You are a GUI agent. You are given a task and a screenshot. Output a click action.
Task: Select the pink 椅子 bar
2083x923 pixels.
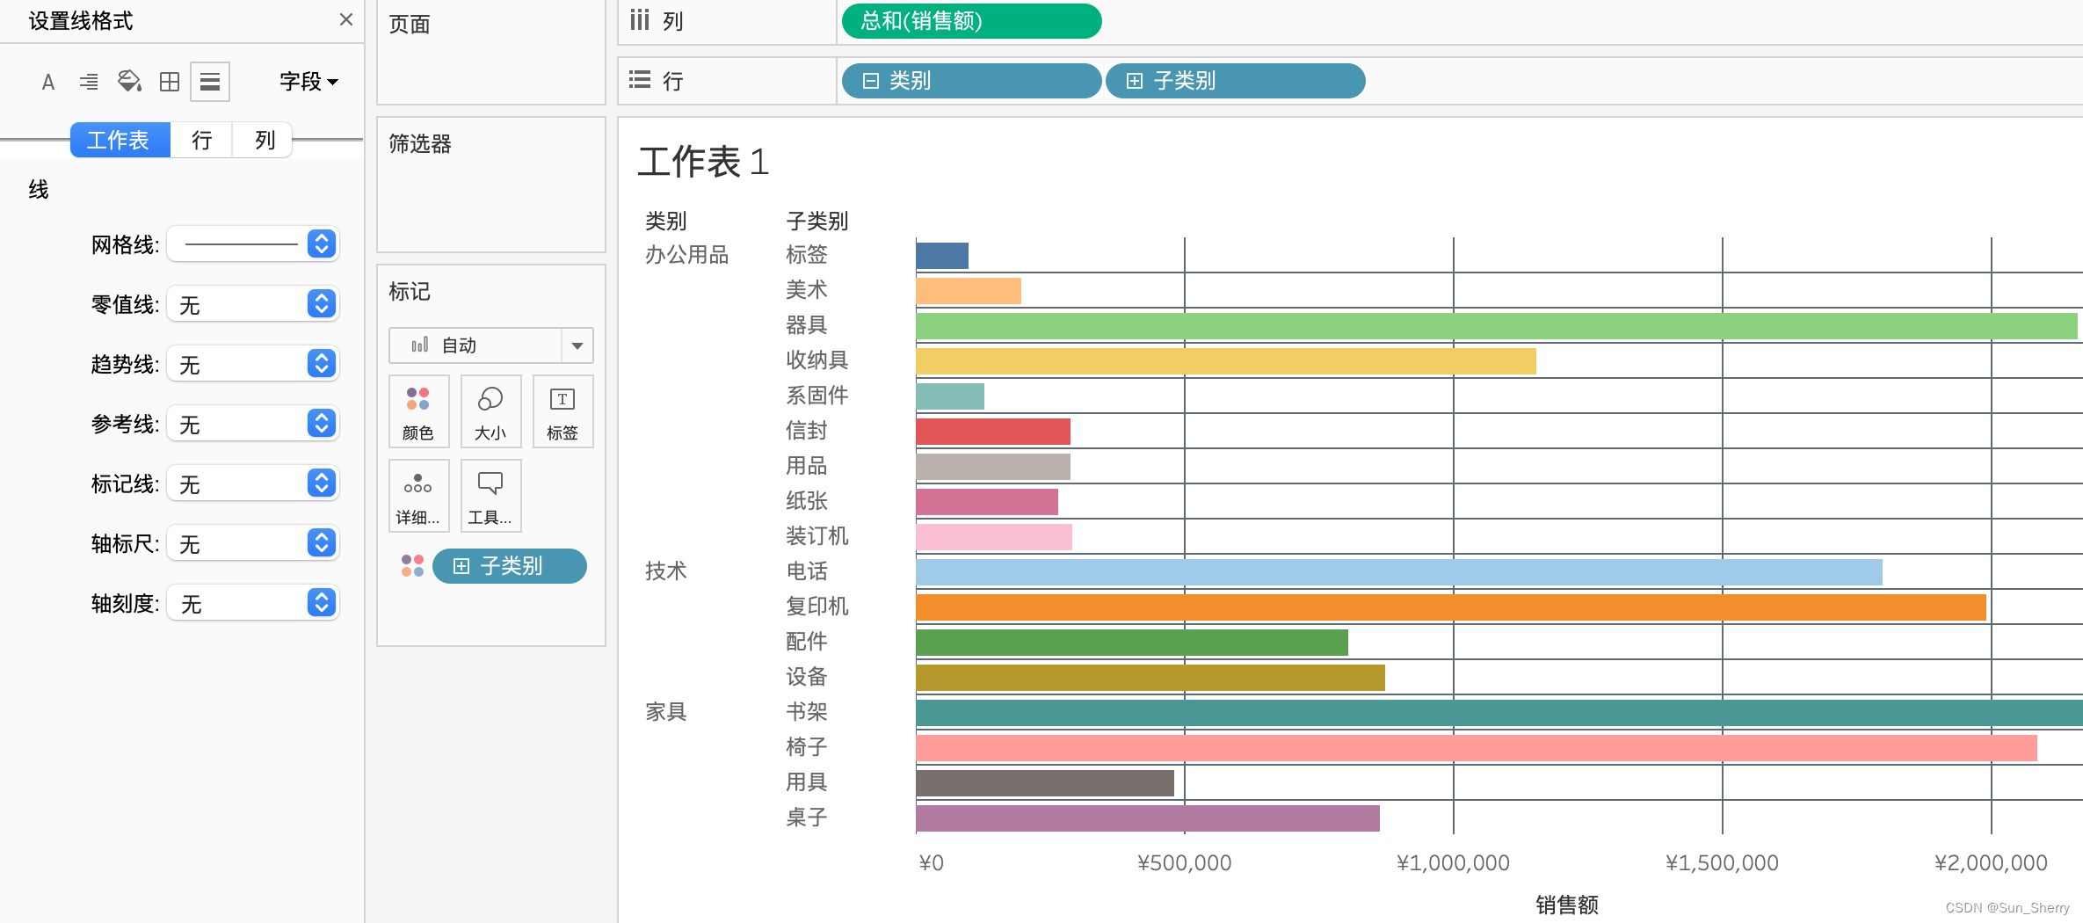(x=1477, y=748)
